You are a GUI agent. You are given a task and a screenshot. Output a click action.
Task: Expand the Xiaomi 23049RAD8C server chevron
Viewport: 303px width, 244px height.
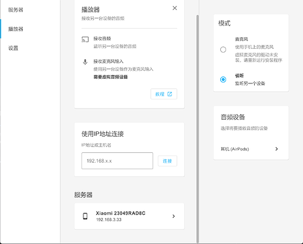pos(173,216)
